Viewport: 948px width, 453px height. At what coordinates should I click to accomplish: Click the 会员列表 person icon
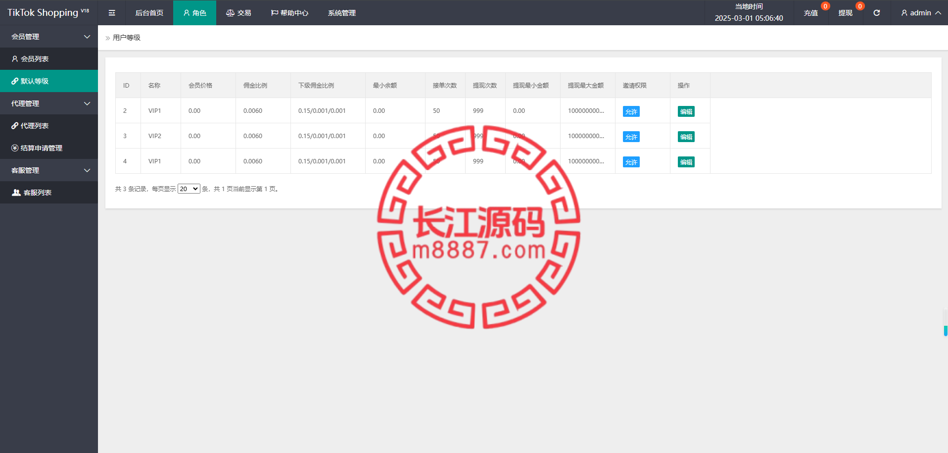[x=15, y=59]
